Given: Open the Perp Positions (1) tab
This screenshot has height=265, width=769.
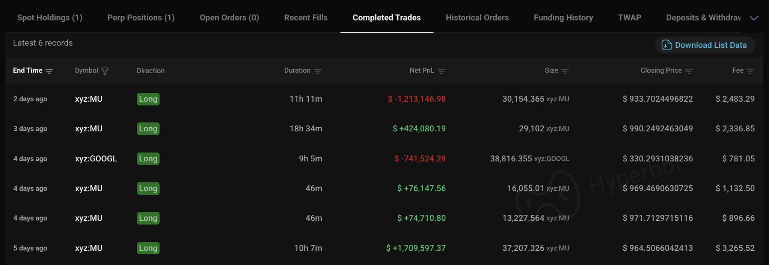Looking at the screenshot, I should [141, 18].
